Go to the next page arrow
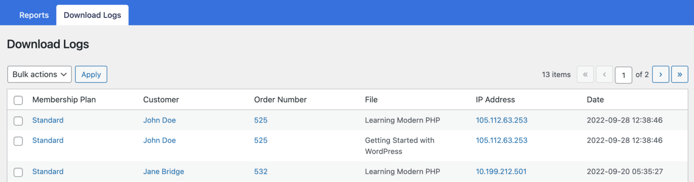Viewport: 694px width, 182px height. [x=661, y=74]
